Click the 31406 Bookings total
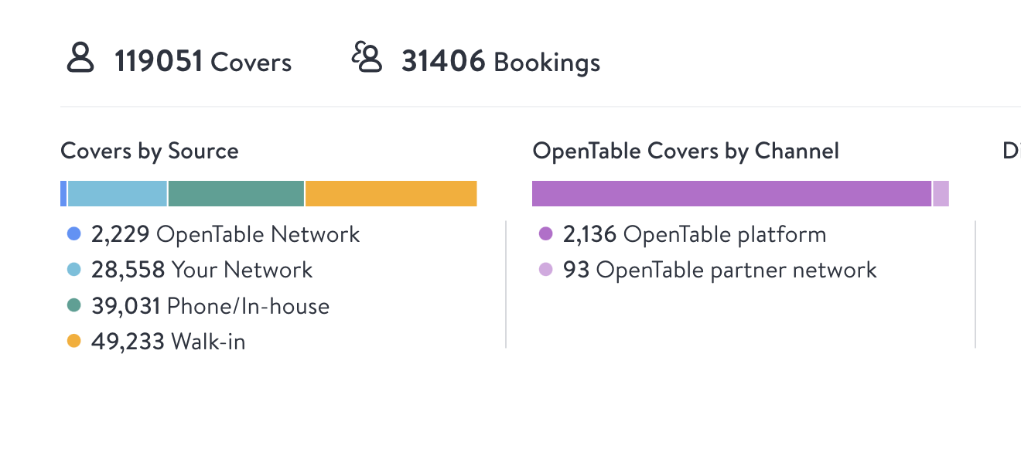Image resolution: width=1021 pixels, height=473 pixels. click(500, 62)
